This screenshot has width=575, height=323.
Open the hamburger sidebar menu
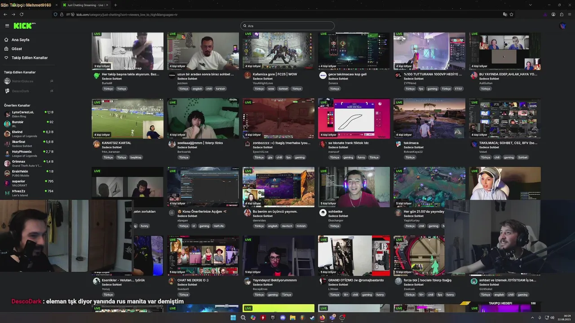(x=7, y=26)
